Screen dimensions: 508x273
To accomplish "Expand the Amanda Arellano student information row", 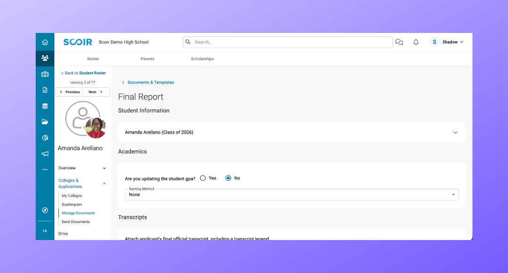I will (455, 132).
